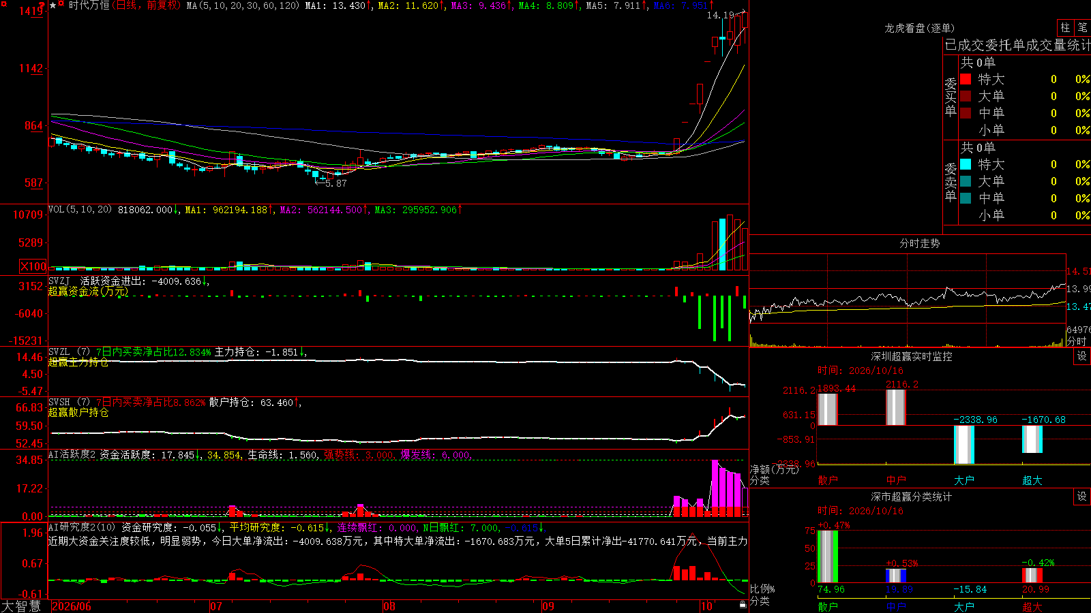Click the MA(5,10,20,30,60,120) indicator label
The height and width of the screenshot is (613, 1091).
click(243, 5)
